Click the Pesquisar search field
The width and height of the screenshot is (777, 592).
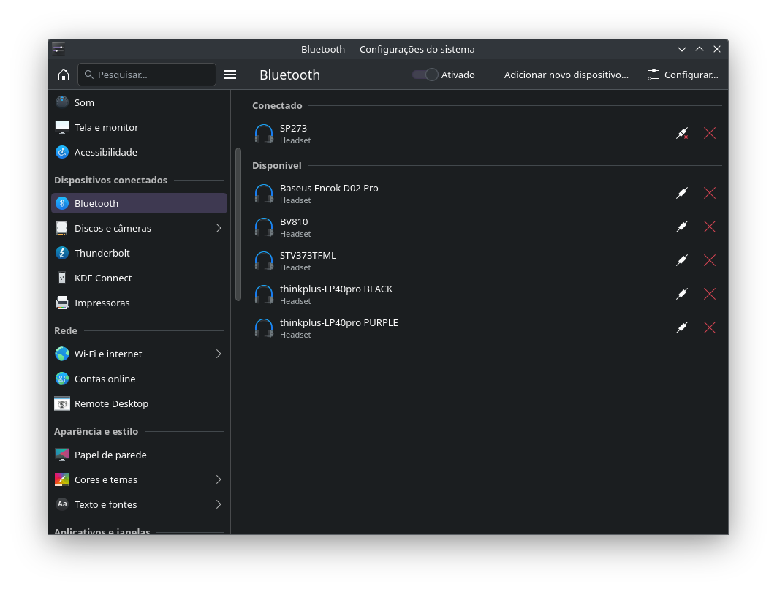point(147,75)
